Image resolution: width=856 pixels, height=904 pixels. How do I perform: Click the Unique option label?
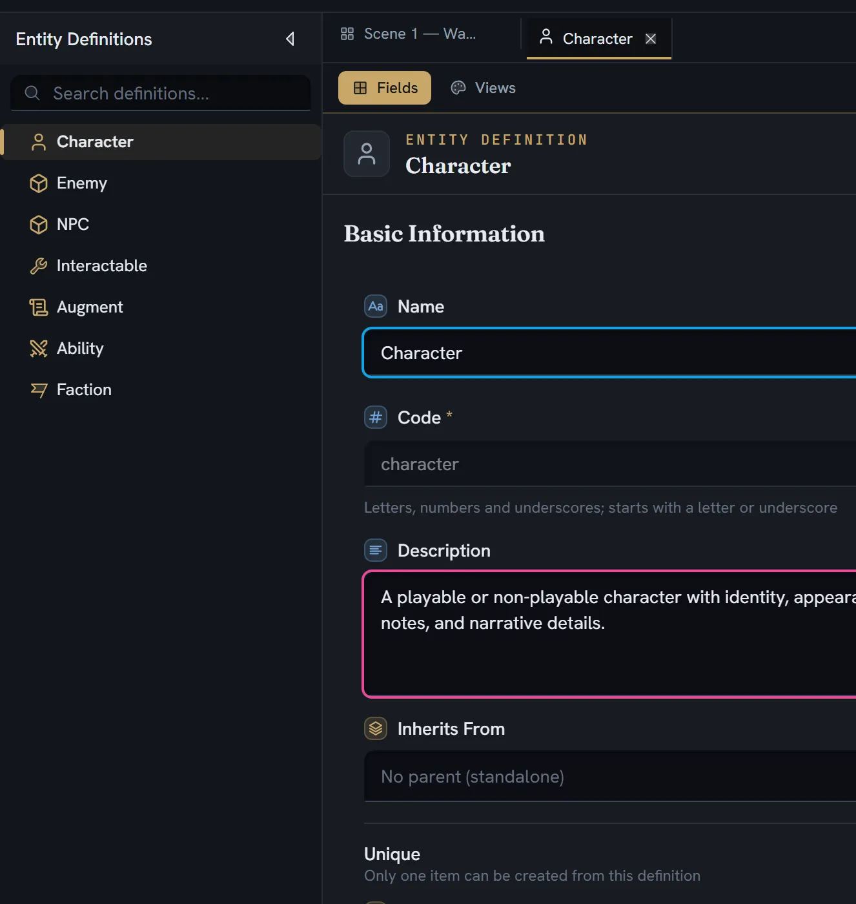coord(392,854)
